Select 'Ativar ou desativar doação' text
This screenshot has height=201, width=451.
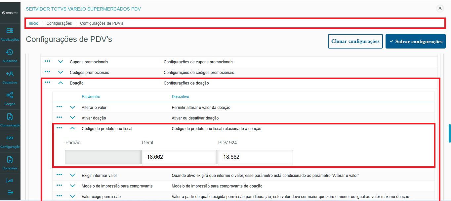click(195, 118)
